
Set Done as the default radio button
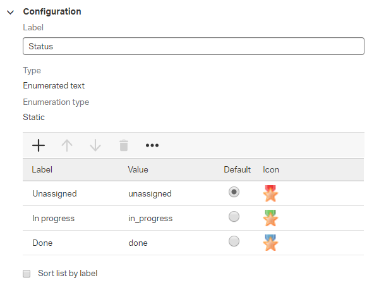[234, 241]
